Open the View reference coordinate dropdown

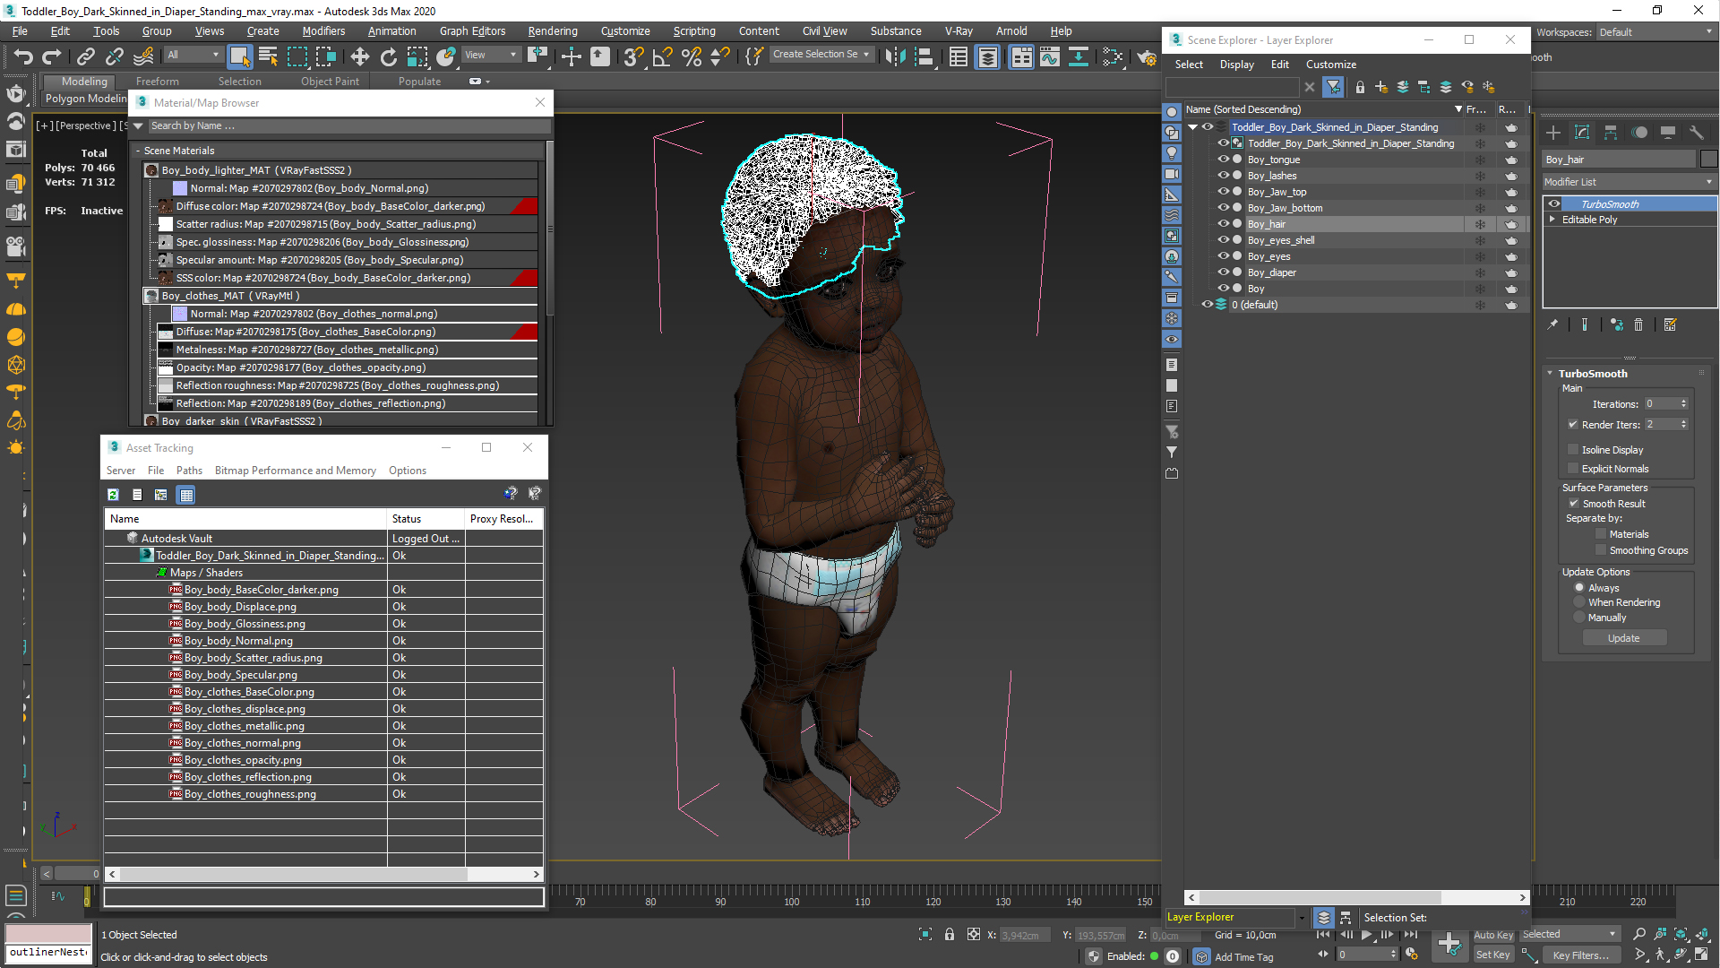coord(490,55)
